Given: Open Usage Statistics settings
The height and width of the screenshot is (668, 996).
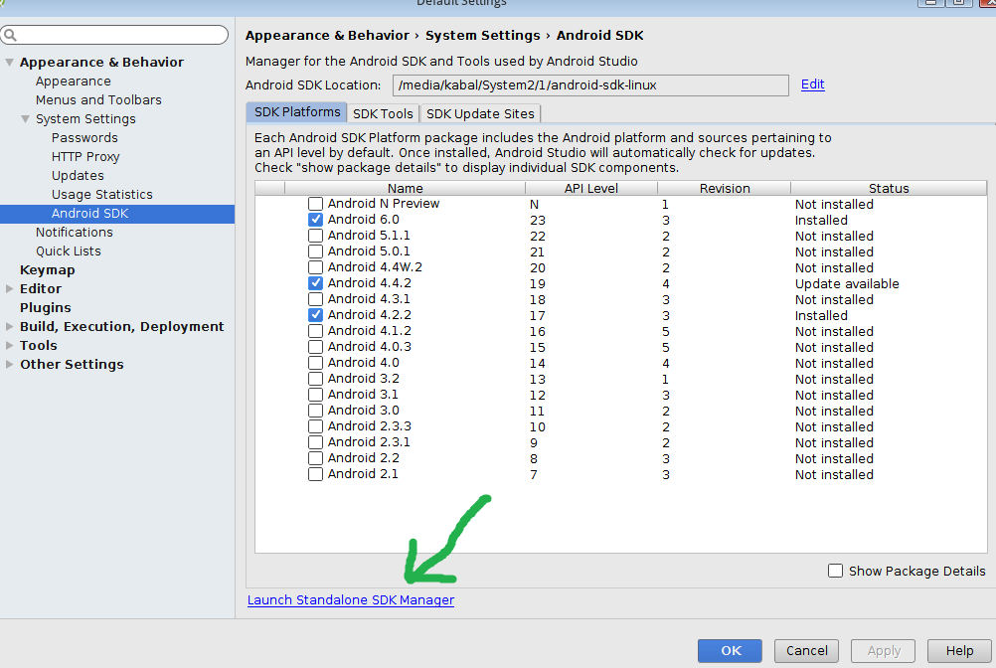Looking at the screenshot, I should (x=101, y=194).
